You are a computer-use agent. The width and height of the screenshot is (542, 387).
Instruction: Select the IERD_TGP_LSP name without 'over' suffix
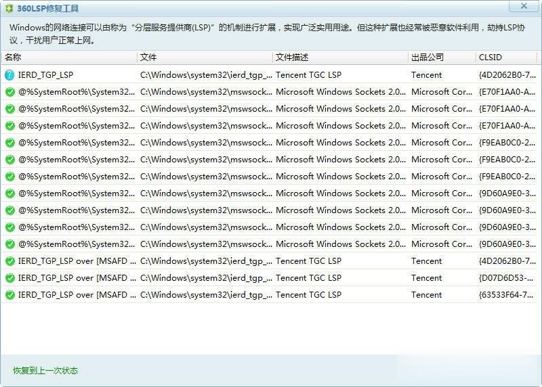[45, 75]
